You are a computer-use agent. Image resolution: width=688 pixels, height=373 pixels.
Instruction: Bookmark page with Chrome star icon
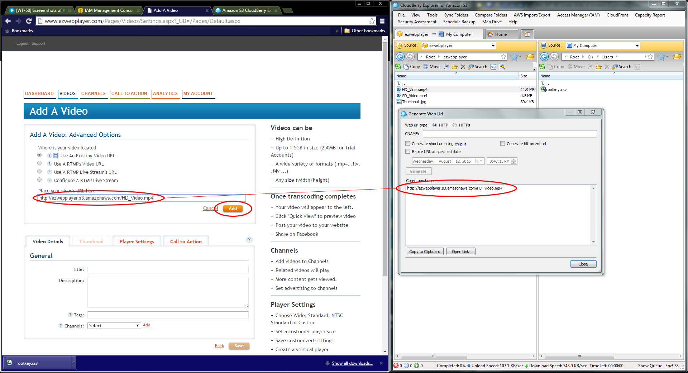(372, 21)
